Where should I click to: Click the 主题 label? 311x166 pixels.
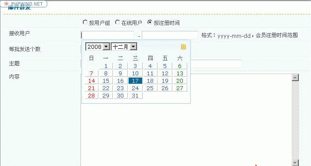click(14, 64)
